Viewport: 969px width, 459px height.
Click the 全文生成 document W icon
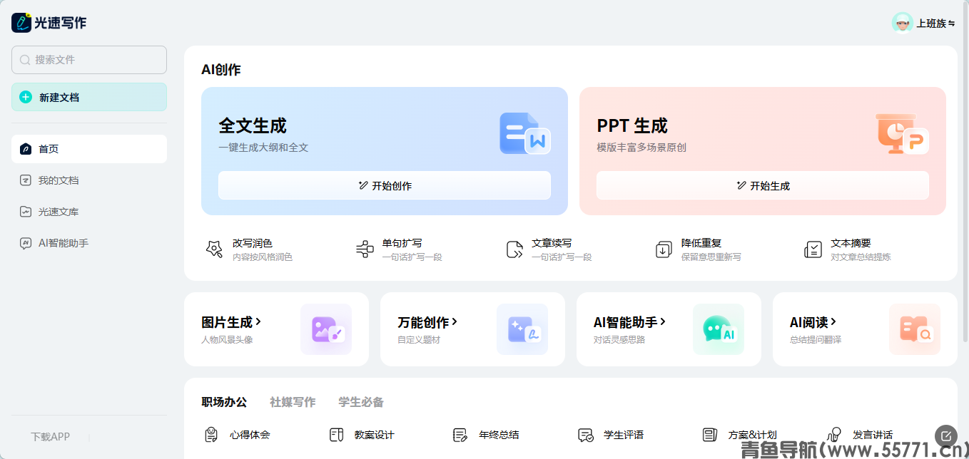[x=525, y=133]
